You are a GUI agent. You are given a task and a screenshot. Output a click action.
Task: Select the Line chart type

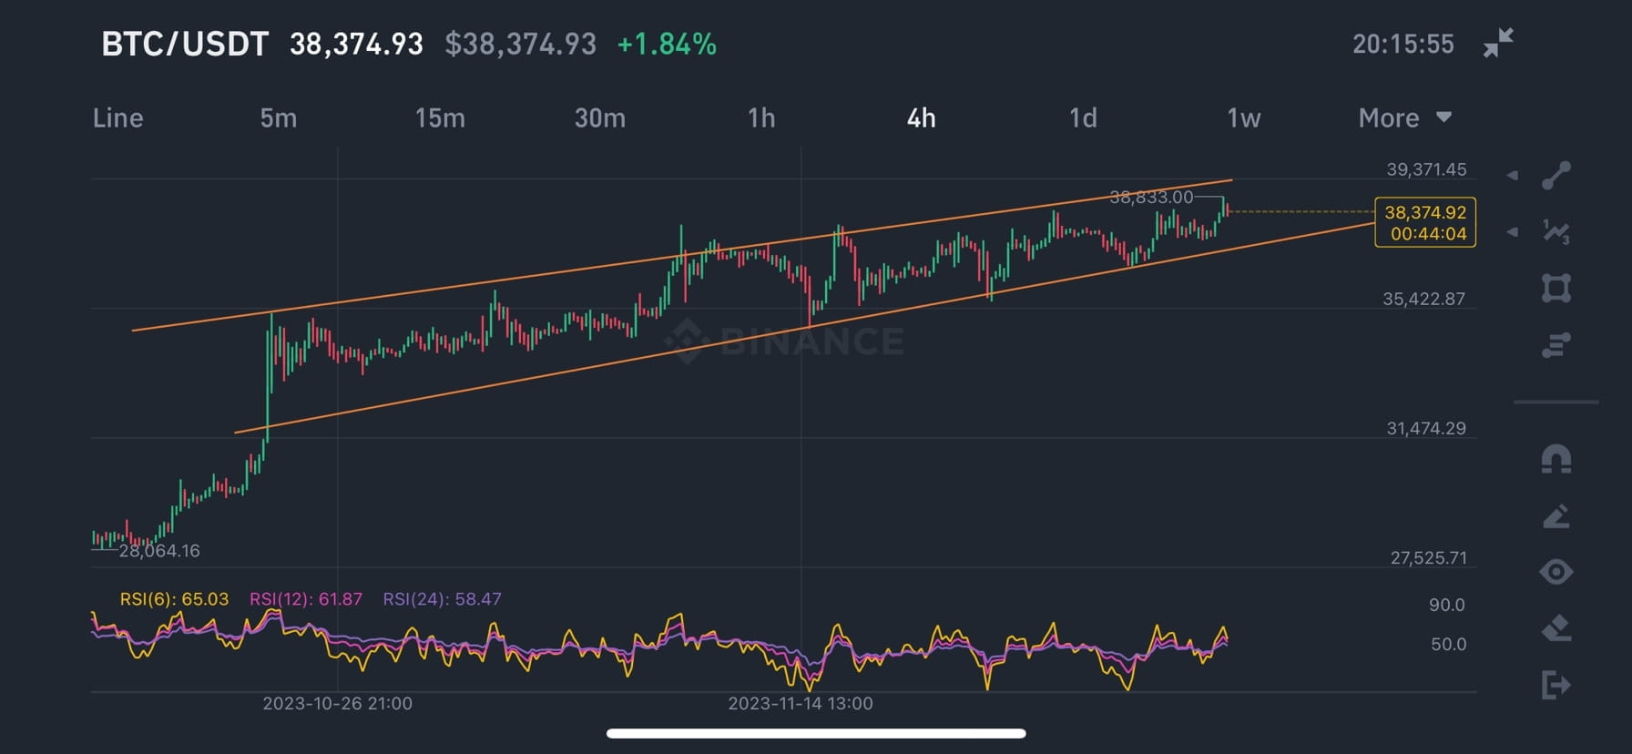tap(118, 117)
